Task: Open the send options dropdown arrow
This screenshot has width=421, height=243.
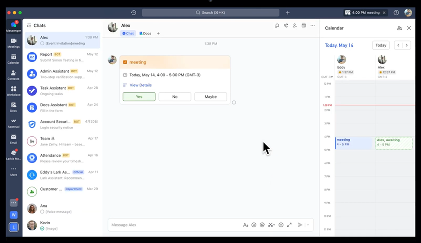Action: click(308, 225)
